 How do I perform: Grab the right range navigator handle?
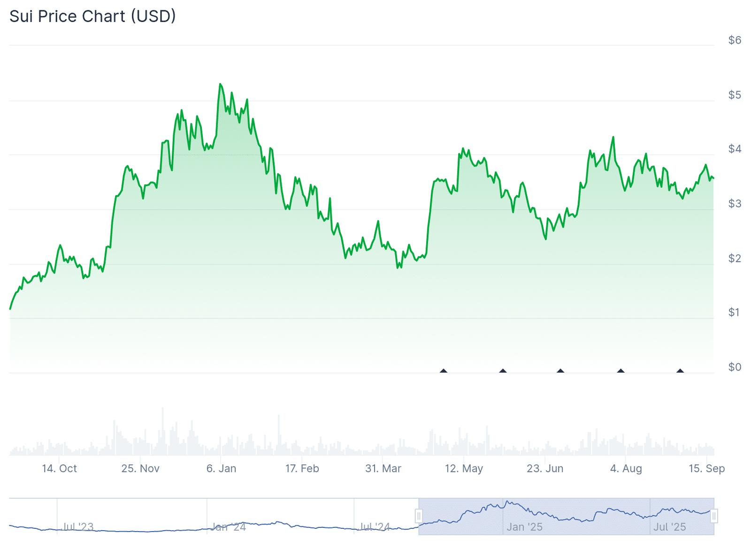[x=713, y=517]
